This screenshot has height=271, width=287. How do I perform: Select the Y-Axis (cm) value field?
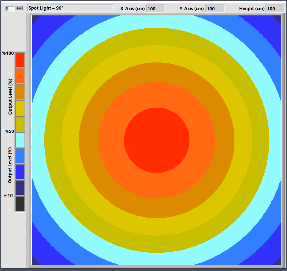click(x=214, y=9)
